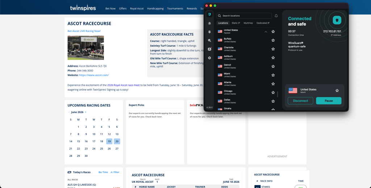371x188 pixels.
Task: Click the 212.102.61.151 IP address
Action: click(x=332, y=31)
